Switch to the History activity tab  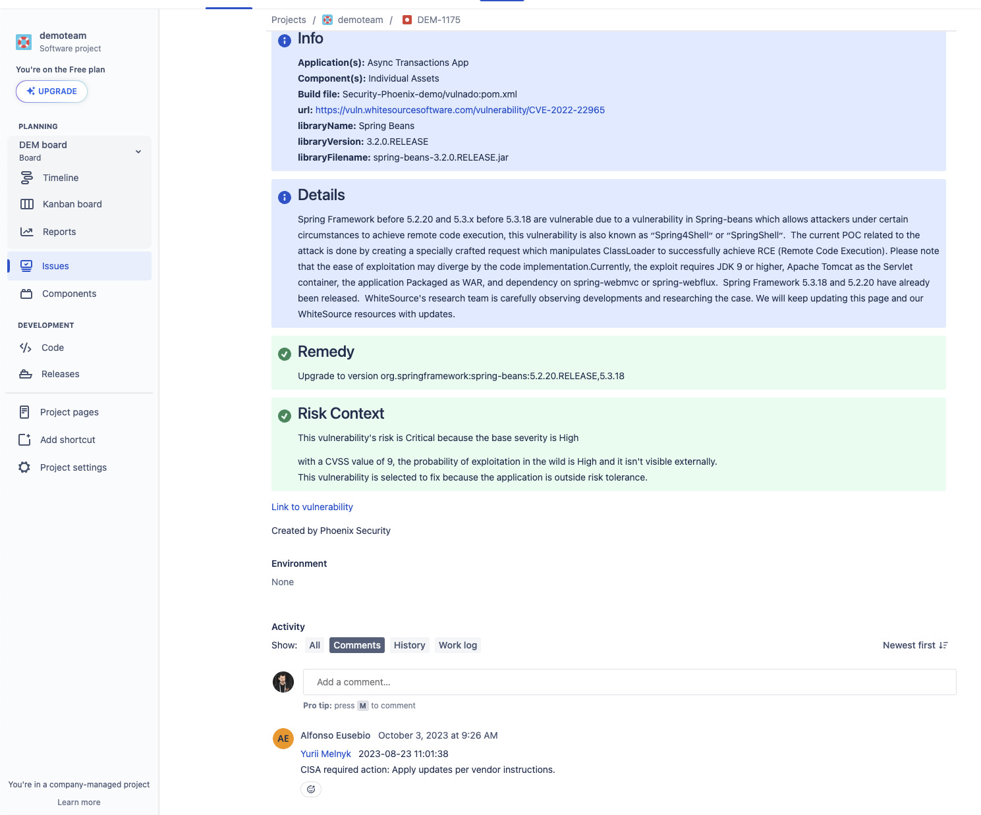click(410, 645)
